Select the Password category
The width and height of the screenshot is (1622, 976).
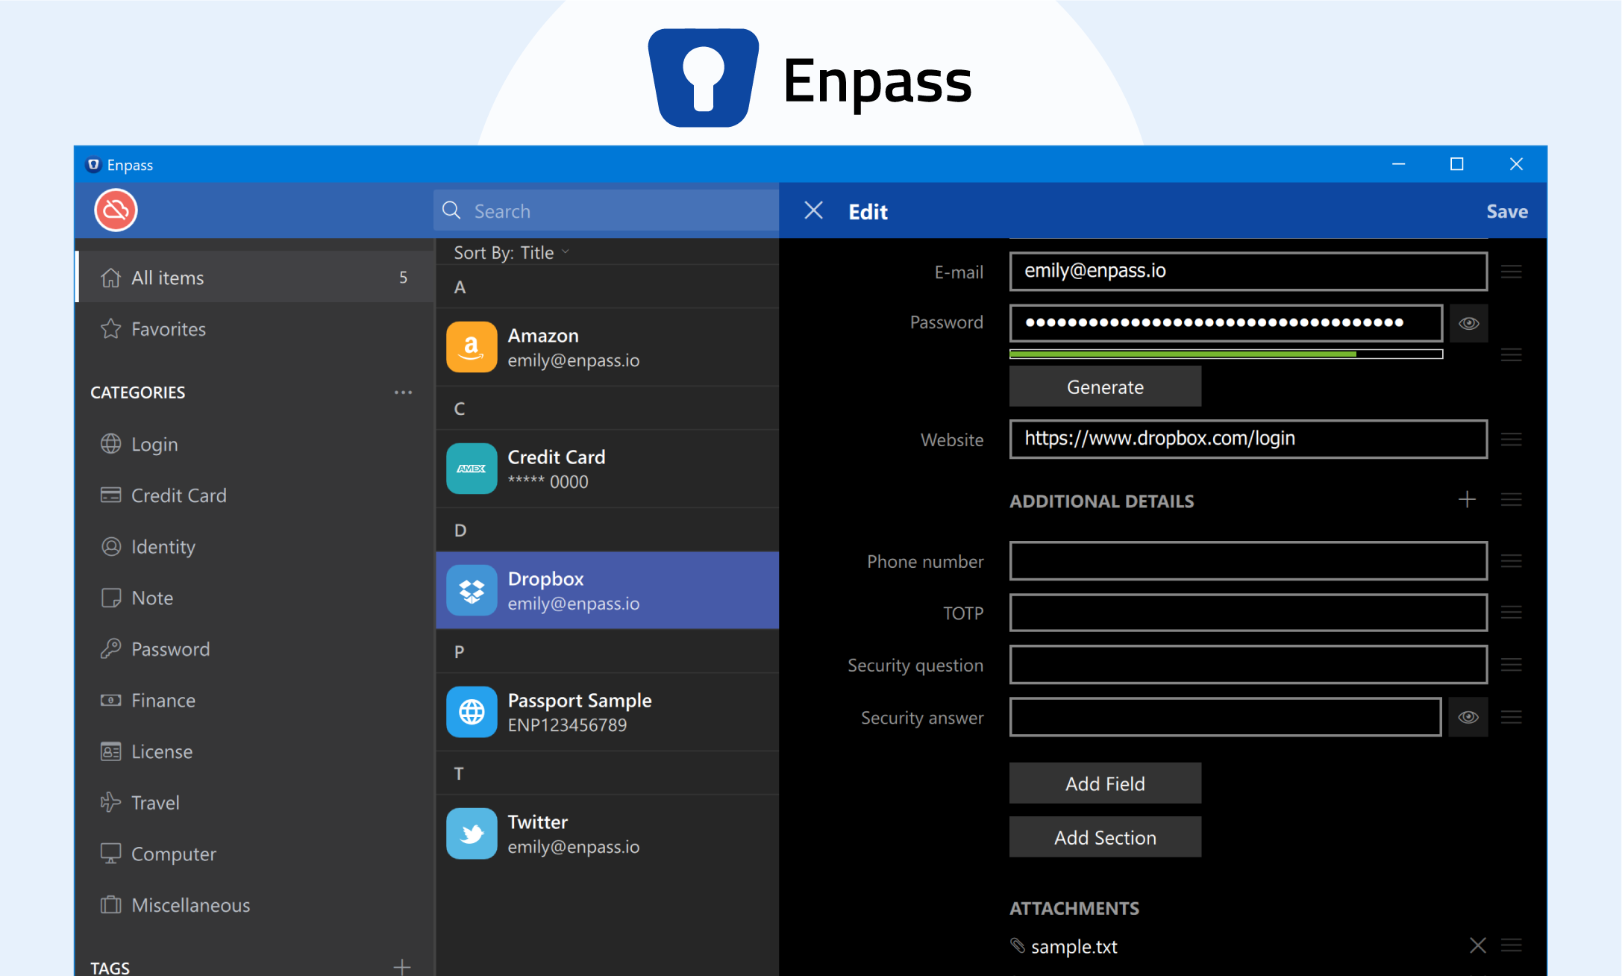pyautogui.click(x=255, y=649)
